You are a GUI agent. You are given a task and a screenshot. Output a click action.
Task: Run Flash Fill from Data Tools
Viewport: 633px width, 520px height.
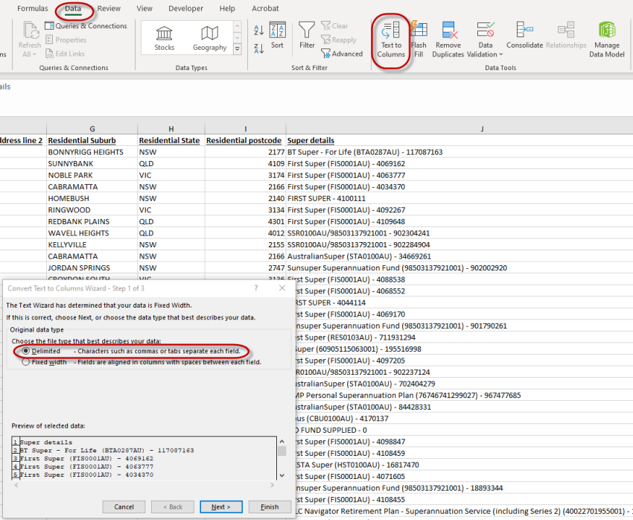pyautogui.click(x=419, y=39)
